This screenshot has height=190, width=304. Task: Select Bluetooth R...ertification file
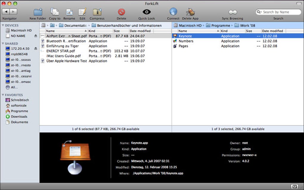click(x=106, y=41)
